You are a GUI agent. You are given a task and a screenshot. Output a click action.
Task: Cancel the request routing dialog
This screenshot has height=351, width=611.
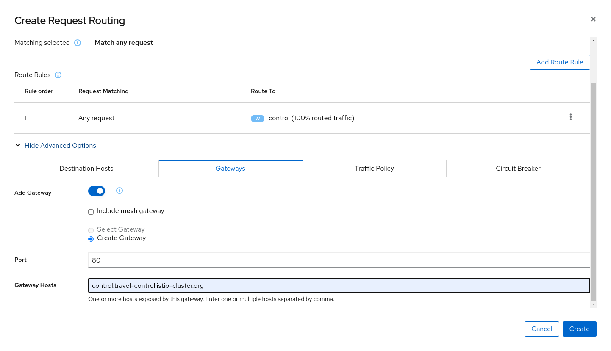click(542, 329)
